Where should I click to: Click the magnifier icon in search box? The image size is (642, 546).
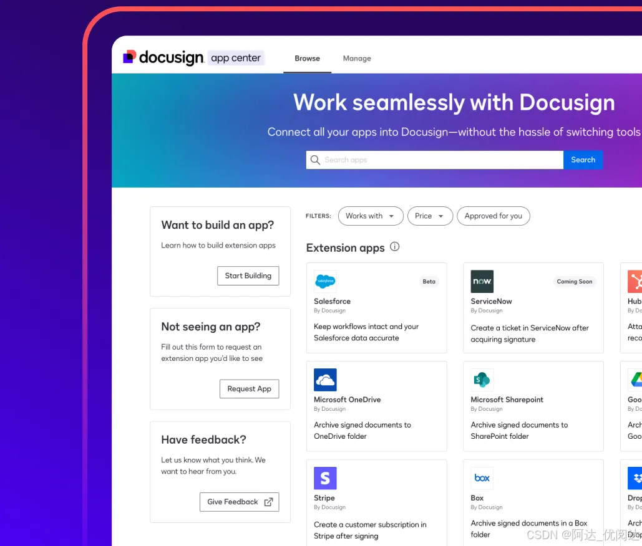315,160
